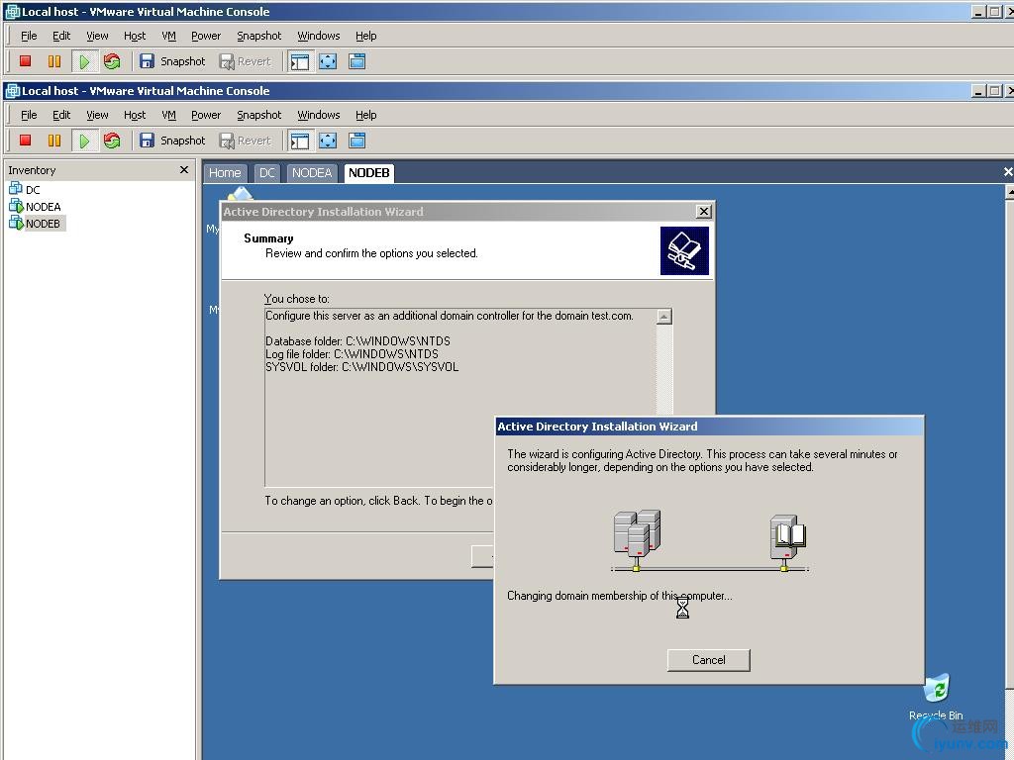Click the green Power On icon in the front console toolbar
The width and height of the screenshot is (1014, 760).
(x=84, y=141)
